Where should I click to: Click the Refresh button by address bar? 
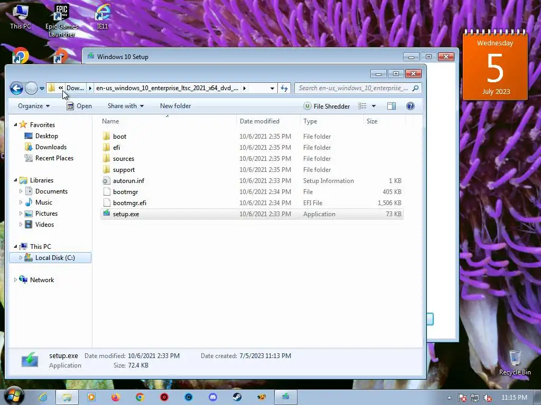click(x=284, y=89)
